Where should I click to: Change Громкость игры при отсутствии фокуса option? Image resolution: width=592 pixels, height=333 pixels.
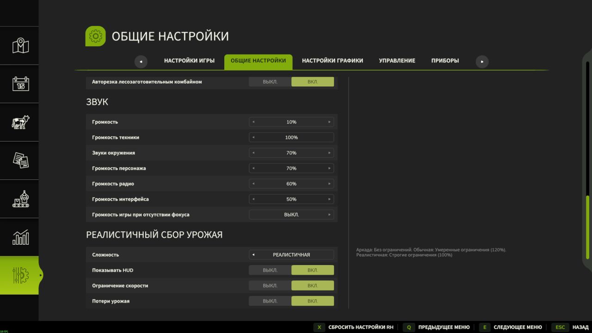(x=329, y=215)
